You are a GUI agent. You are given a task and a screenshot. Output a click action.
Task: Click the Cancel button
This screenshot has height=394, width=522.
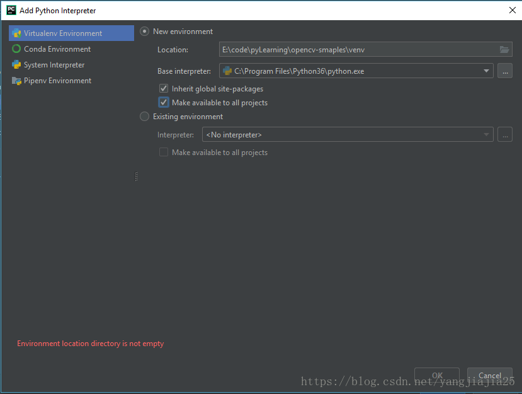(x=489, y=375)
